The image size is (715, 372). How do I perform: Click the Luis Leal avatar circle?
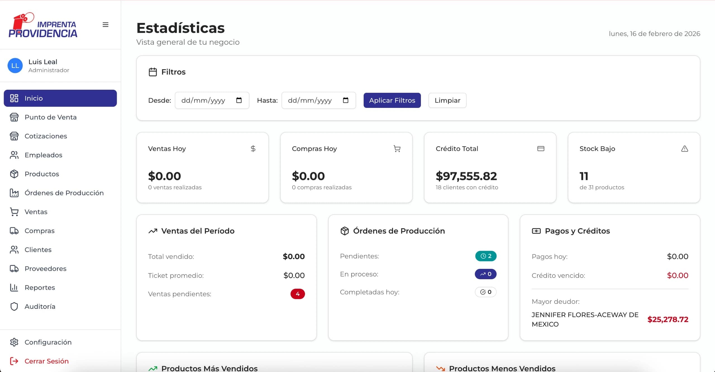point(15,65)
